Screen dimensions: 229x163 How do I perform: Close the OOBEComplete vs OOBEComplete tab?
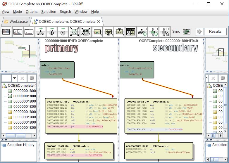(x=99, y=22)
